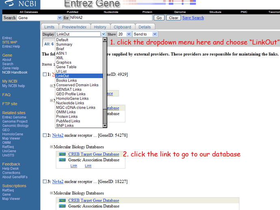Click FREE badge beside gene 3 CREB Target Gene Database
This screenshot has width=280, height=210.
(62, 200)
